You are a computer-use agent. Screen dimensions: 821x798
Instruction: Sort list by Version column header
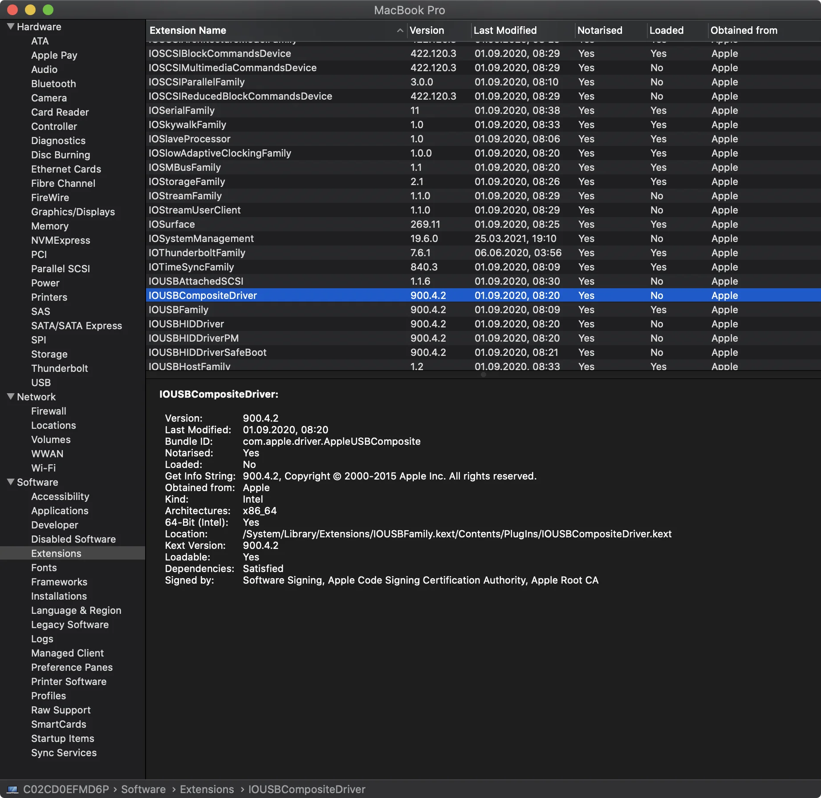(427, 30)
